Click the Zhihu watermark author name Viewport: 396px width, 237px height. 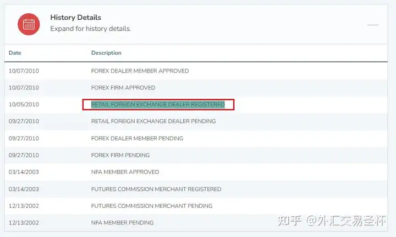(346, 221)
